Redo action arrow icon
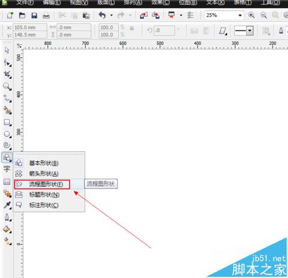288x278 pixels. click(x=121, y=15)
